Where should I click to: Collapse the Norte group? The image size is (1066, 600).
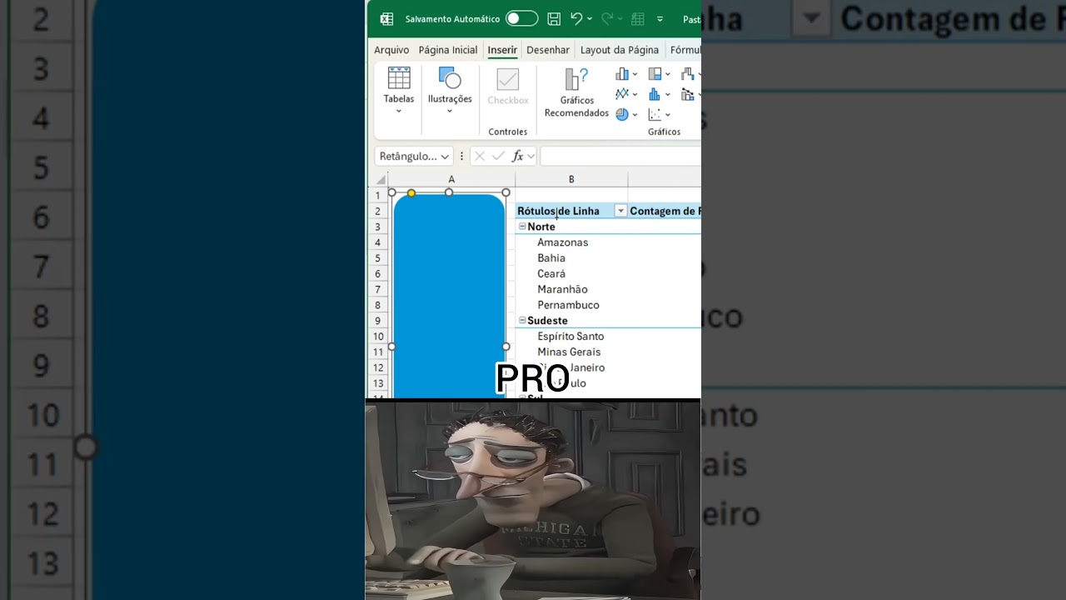click(522, 226)
